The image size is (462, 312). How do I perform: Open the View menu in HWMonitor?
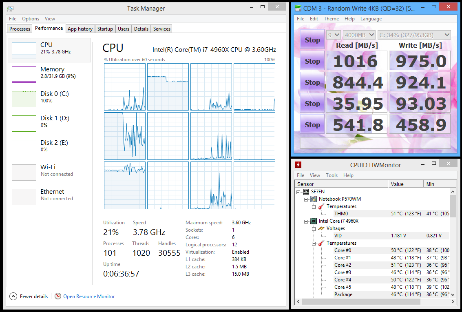pos(315,175)
